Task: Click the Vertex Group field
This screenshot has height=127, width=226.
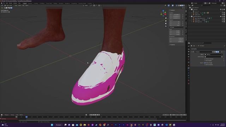Action: coord(213,57)
